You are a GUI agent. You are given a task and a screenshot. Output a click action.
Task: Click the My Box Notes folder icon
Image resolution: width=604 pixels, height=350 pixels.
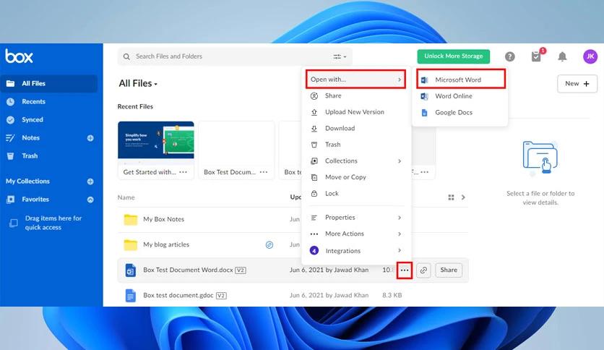click(131, 219)
